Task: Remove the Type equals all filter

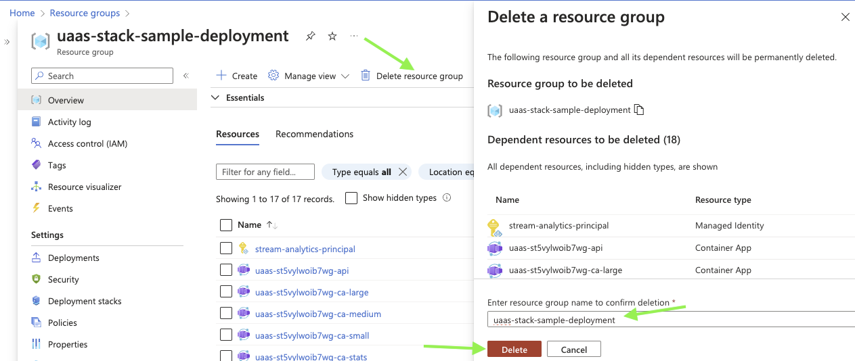Action: click(x=403, y=172)
